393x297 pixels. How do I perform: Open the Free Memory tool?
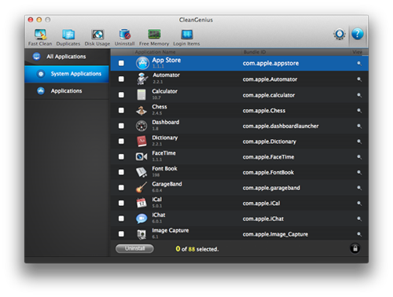(154, 37)
